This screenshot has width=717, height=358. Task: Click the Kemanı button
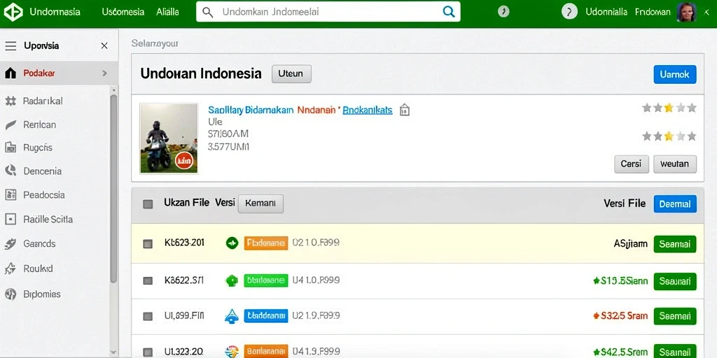[x=260, y=203]
